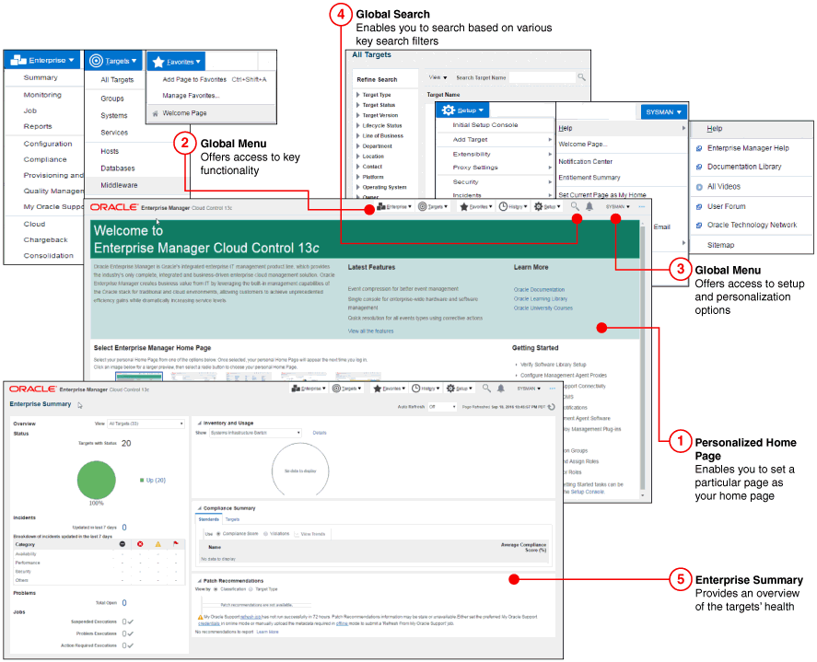This screenshot has height=662, width=817.
Task: Click the large blue Setup gear menu header
Action: 462,110
